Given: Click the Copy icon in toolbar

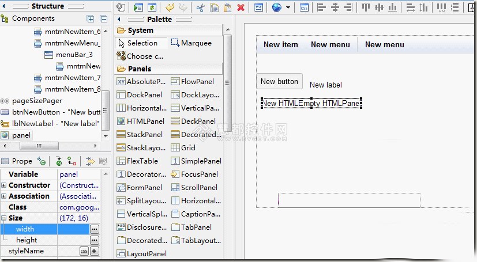Looking at the screenshot, I should 214,7.
